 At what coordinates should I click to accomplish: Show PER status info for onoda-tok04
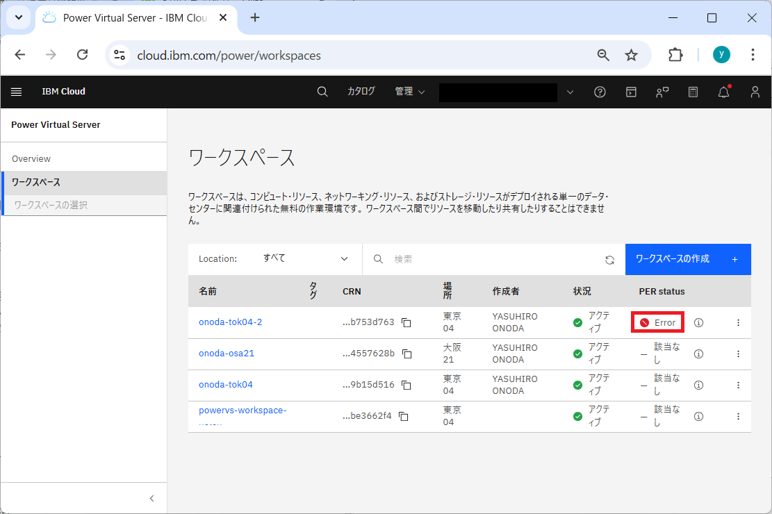tap(698, 385)
